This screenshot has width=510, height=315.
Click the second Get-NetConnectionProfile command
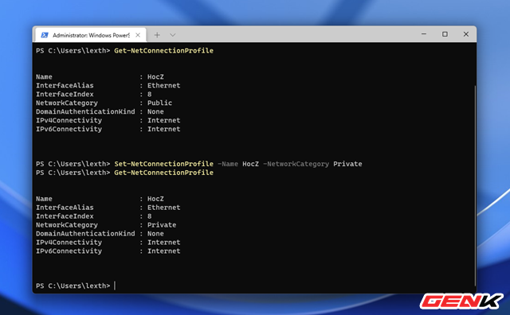pyautogui.click(x=163, y=173)
